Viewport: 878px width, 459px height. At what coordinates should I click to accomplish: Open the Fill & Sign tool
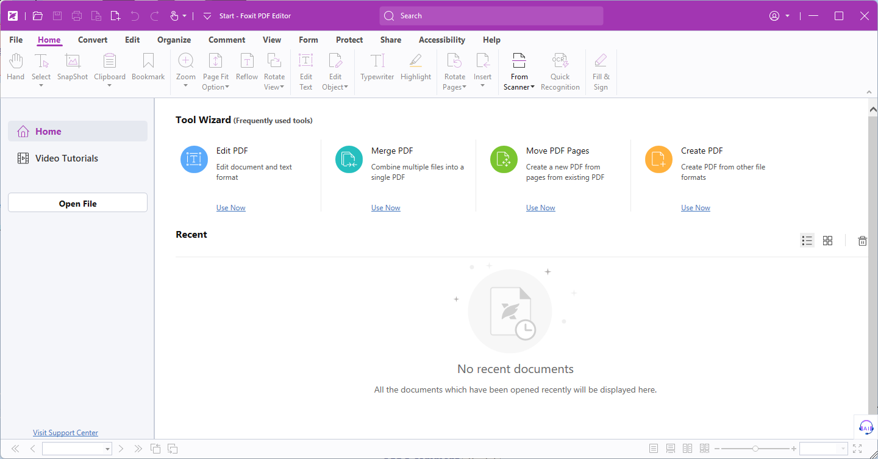click(x=601, y=71)
